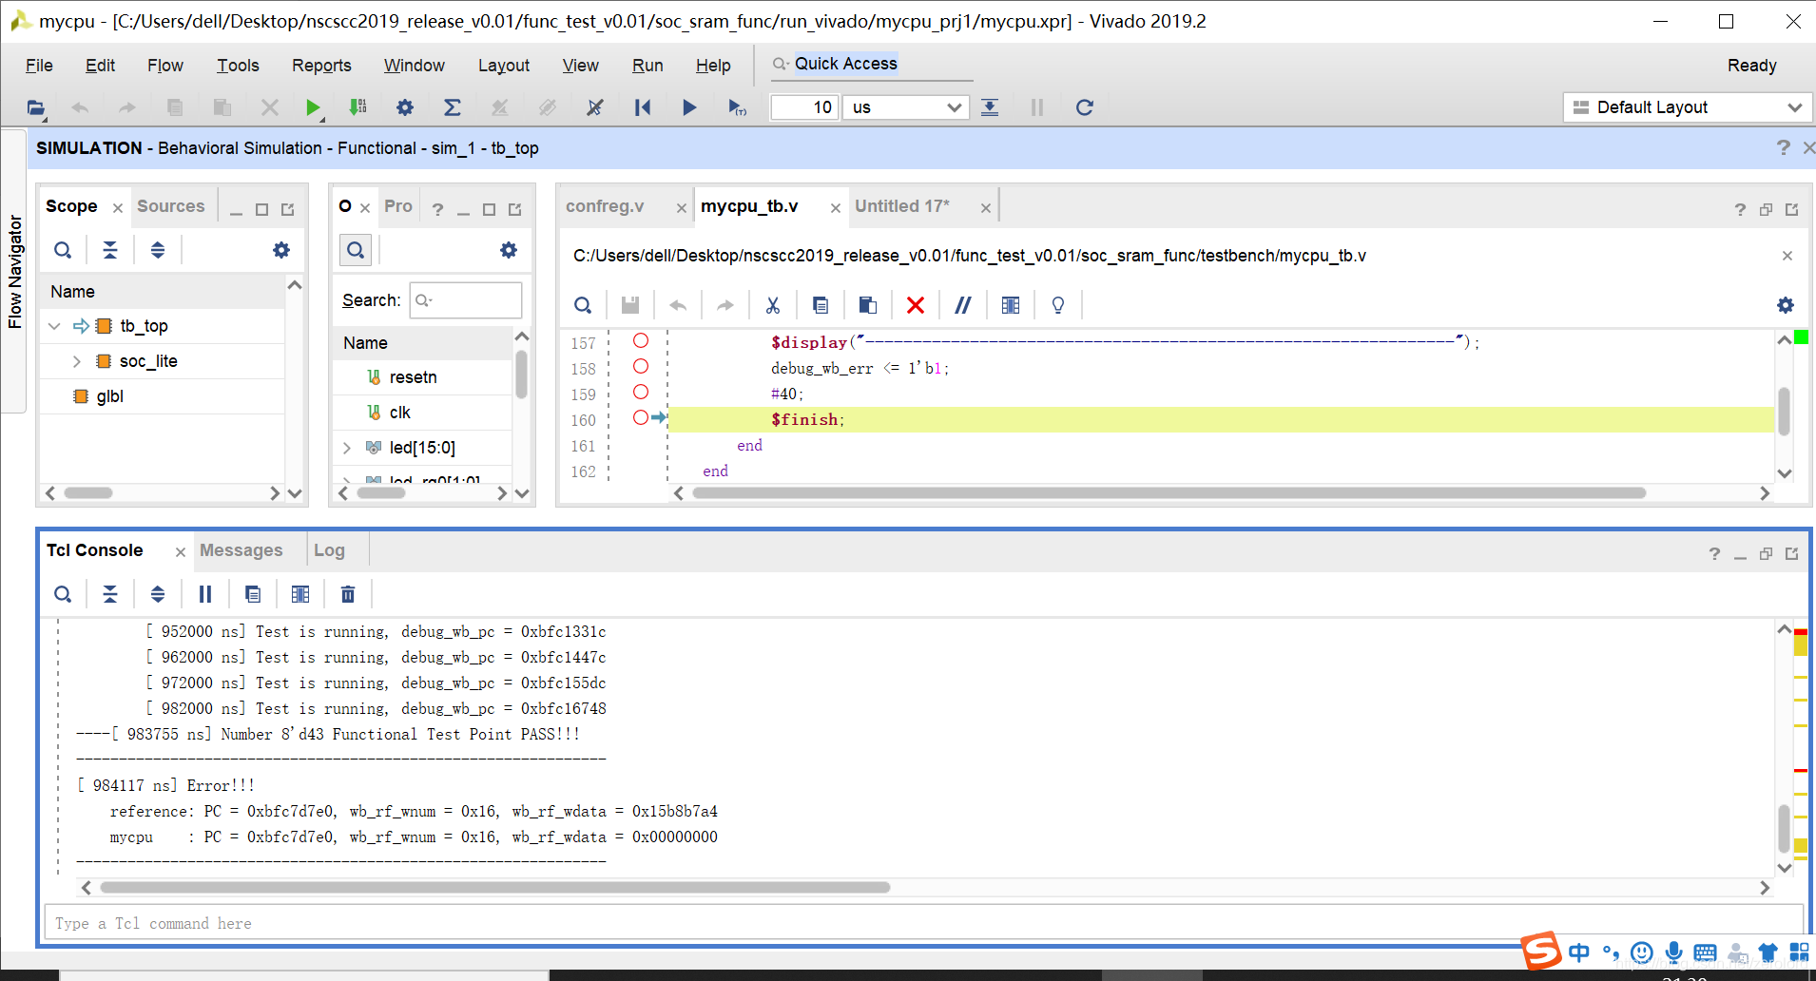
Task: Cut selection in the editor toolbar
Action: coord(773,305)
